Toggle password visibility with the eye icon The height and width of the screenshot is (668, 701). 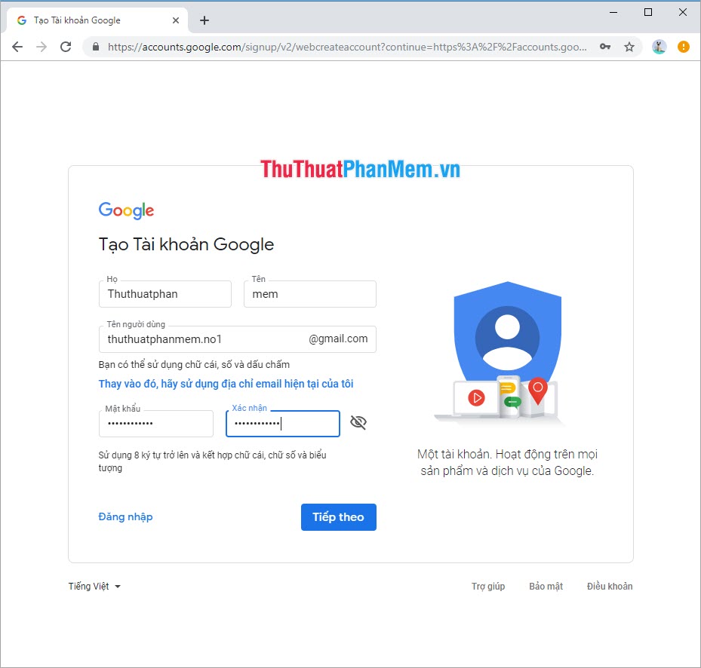358,422
